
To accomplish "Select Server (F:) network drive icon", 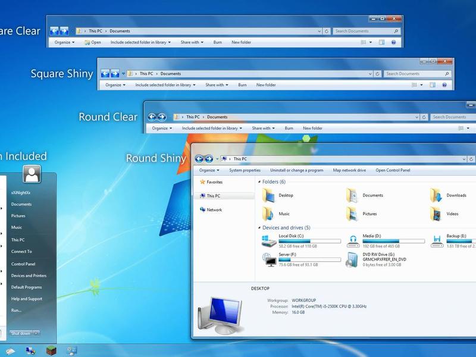I will 269,260.
